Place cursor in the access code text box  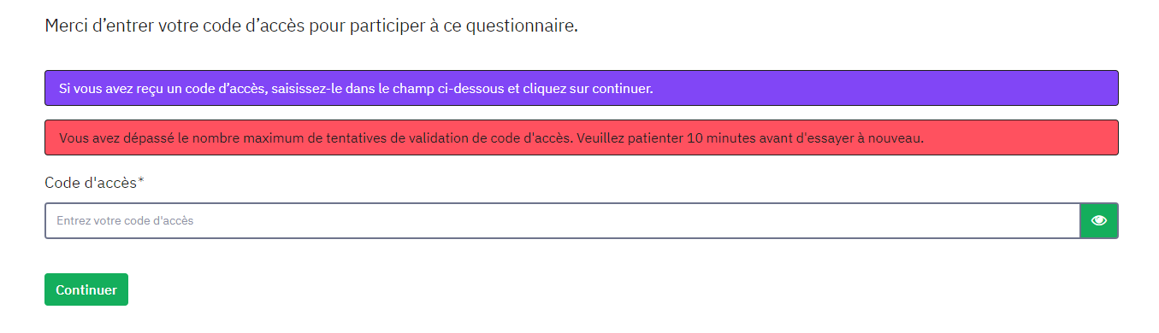tap(563, 220)
